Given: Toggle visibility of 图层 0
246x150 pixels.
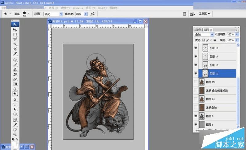Looking at the screenshot, I should 196,116.
